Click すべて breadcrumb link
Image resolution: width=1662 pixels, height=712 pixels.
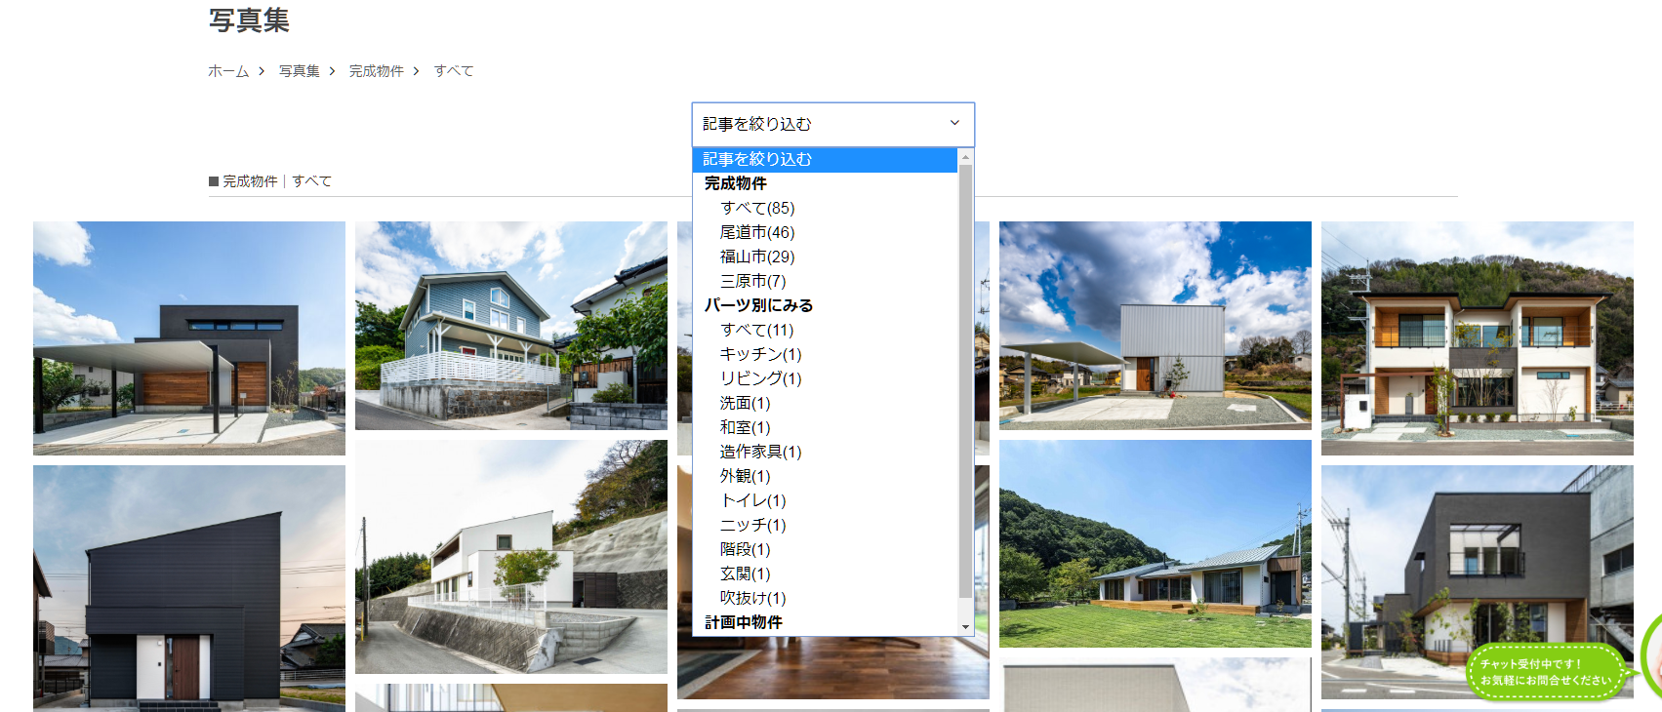click(x=454, y=71)
